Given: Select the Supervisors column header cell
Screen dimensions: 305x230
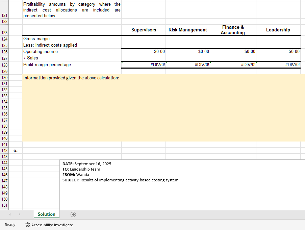Looking at the screenshot, I should pyautogui.click(x=144, y=30).
